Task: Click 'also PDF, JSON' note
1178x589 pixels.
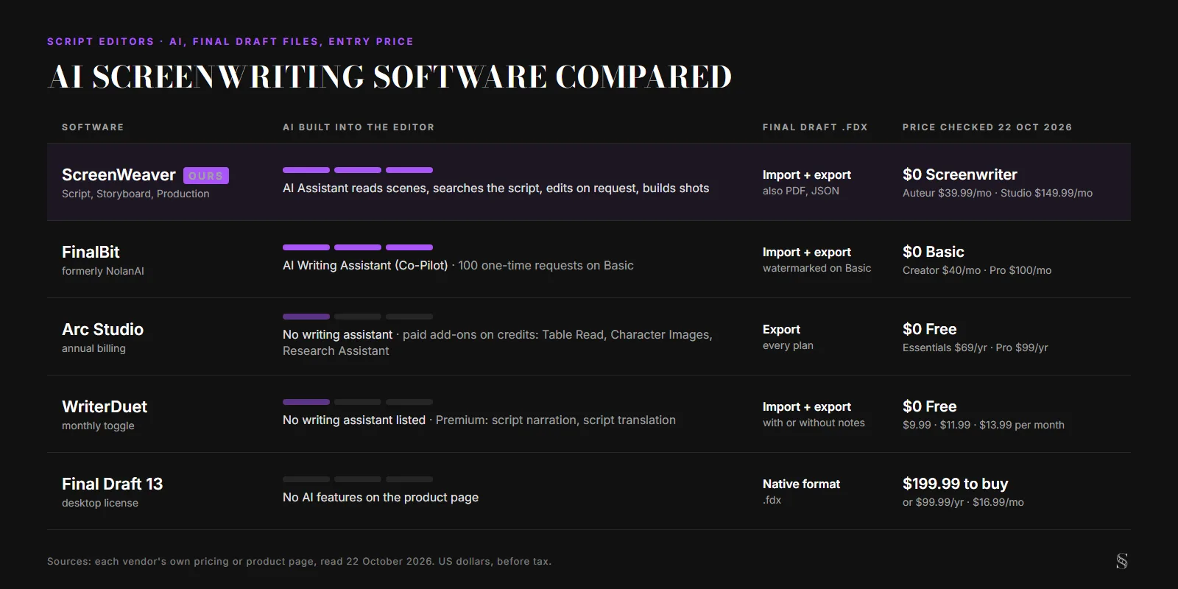Action: click(801, 191)
